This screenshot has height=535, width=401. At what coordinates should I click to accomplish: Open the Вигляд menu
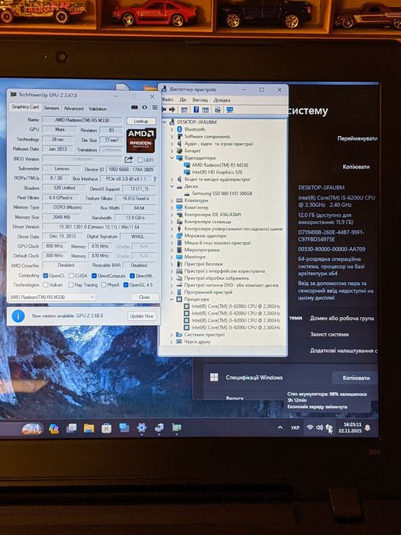click(200, 100)
